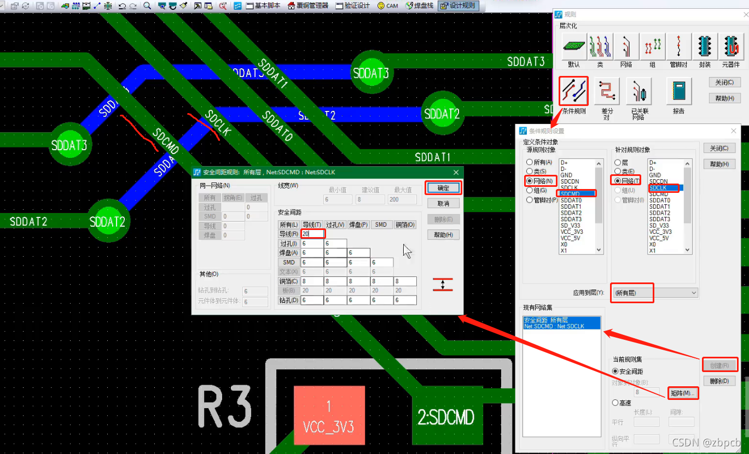Image resolution: width=749 pixels, height=454 pixels.
Task: Open the CAM toolbar button
Action: 388,6
